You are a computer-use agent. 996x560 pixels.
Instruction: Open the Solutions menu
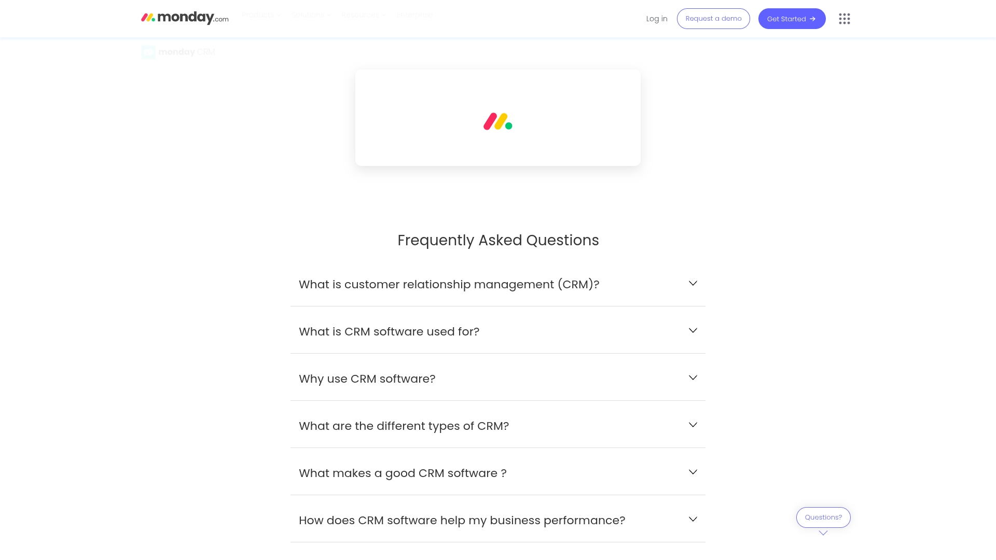[x=311, y=15]
